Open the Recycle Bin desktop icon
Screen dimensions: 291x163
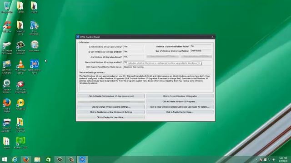pyautogui.click(x=7, y=7)
